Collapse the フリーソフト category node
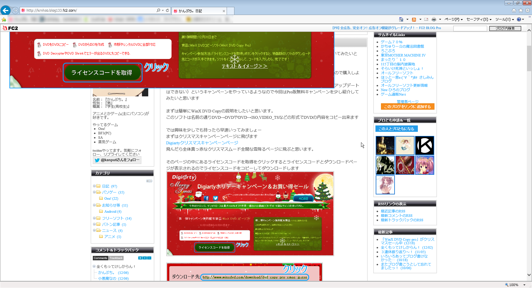532x288 pixels. coord(94,218)
